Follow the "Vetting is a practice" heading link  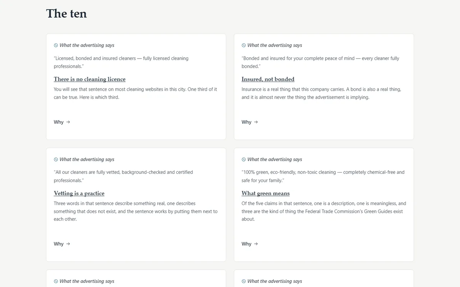79,193
